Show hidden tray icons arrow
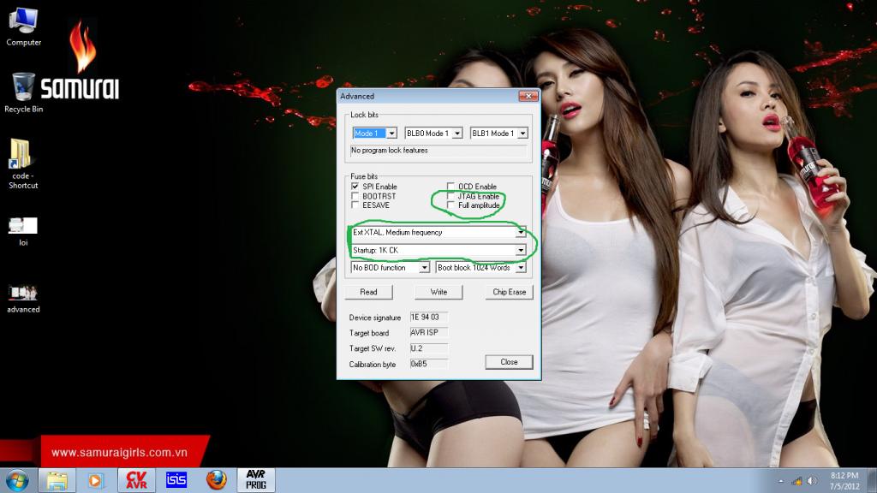 (781, 481)
